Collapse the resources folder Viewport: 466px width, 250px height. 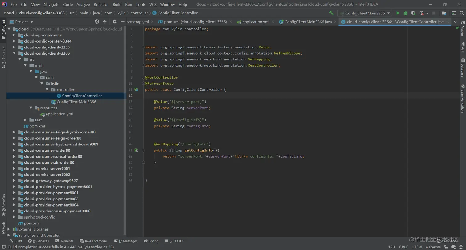point(31,108)
